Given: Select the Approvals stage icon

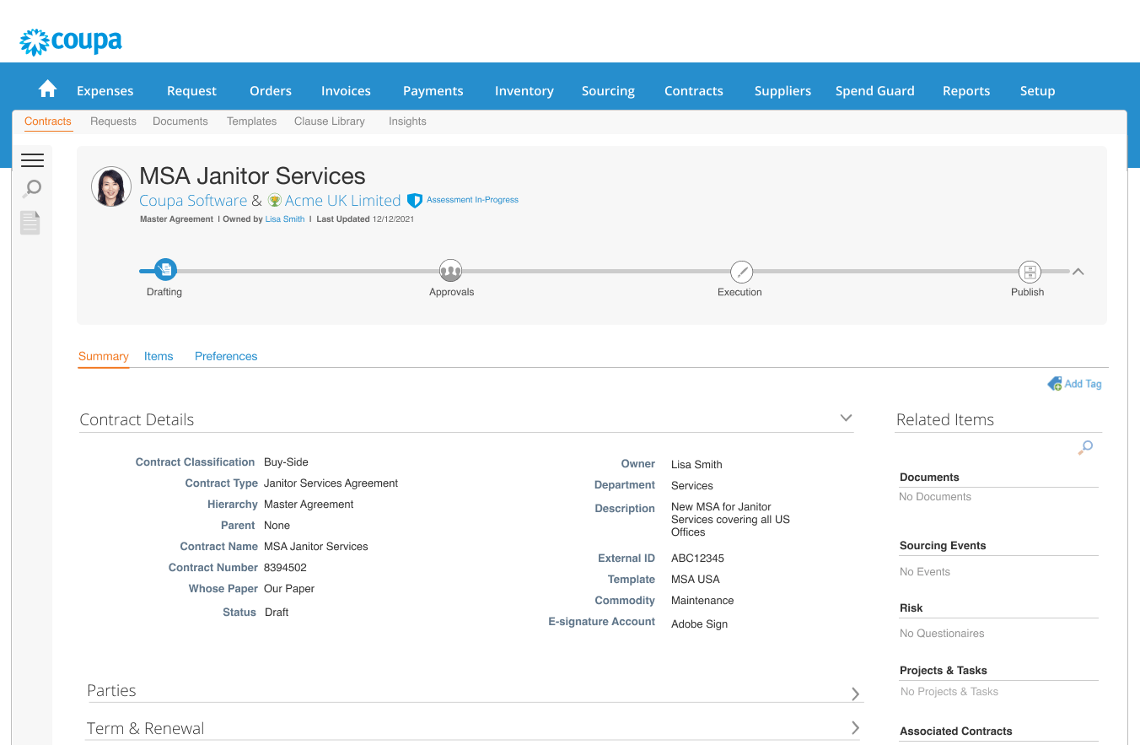Looking at the screenshot, I should (451, 271).
